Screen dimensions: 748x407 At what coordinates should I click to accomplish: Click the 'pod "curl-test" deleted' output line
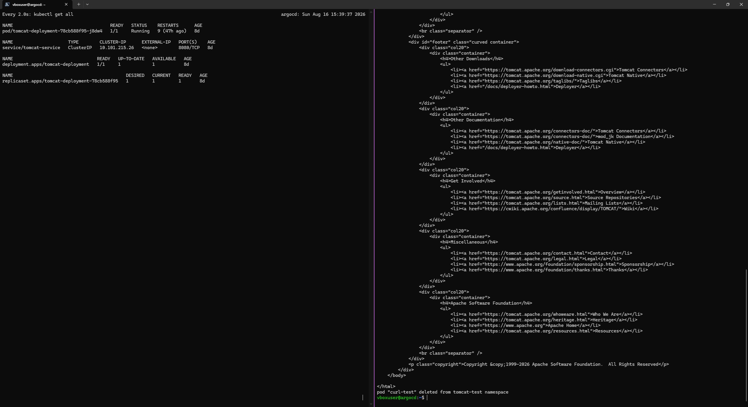coord(443,392)
